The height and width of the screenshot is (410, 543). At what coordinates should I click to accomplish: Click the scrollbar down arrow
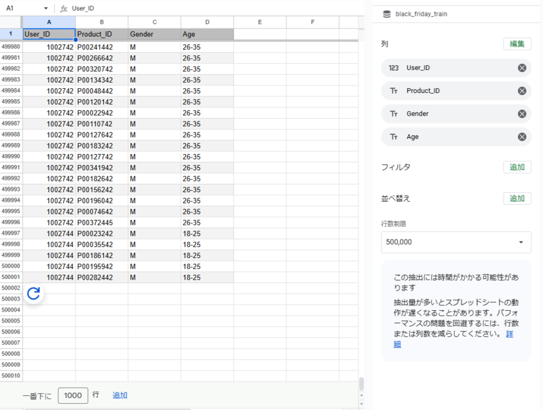(361, 404)
